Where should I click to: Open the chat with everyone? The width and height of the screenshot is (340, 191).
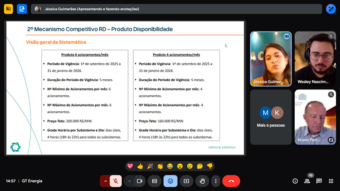click(319, 181)
